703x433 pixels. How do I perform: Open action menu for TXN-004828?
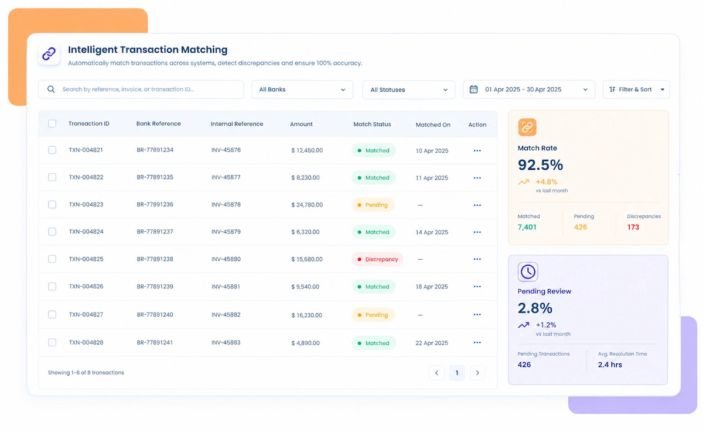click(477, 343)
